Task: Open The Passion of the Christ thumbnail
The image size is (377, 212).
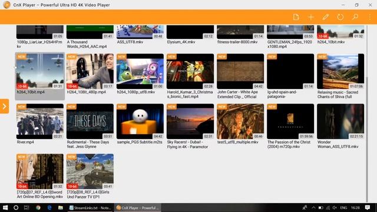Action: coord(290,121)
